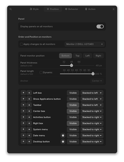Image resolution: width=124 pixels, height=162 pixels.
Task: Switch to the Action tab
Action: pos(90,9)
